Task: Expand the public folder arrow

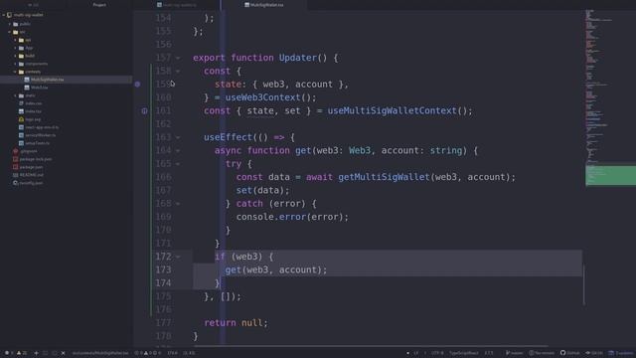Action: 10,24
